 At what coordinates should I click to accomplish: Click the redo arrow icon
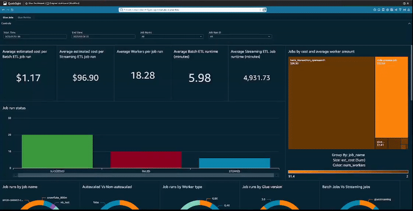pos(8,10)
